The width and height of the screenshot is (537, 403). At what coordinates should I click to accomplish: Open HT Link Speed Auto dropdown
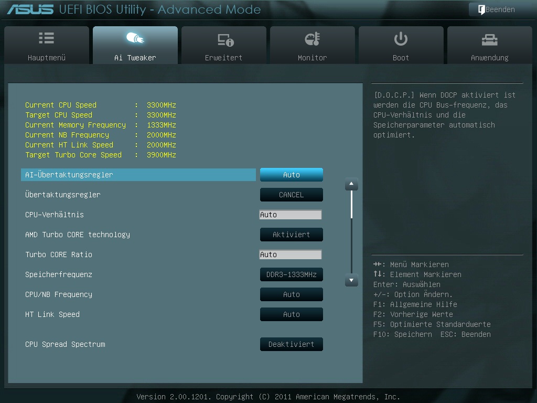[x=292, y=314]
